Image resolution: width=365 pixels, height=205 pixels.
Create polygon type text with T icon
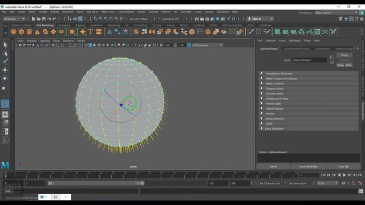tap(91, 32)
